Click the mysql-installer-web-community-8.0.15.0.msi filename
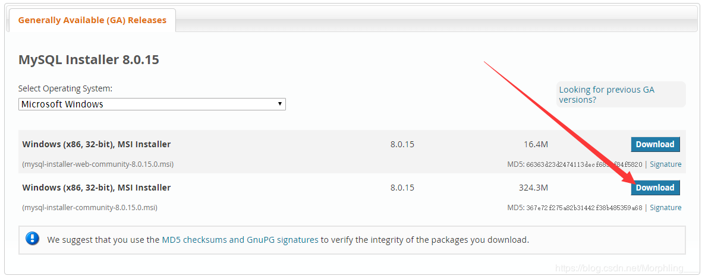The height and width of the screenshot is (279, 705). click(98, 164)
